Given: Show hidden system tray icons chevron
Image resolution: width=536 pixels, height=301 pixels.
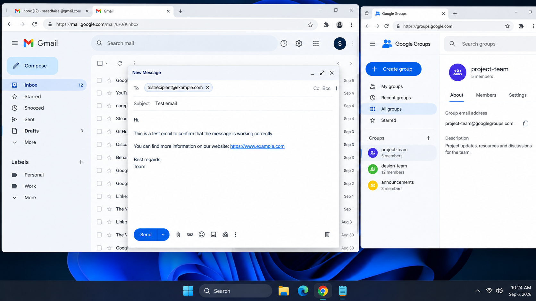Looking at the screenshot, I should pos(478,291).
